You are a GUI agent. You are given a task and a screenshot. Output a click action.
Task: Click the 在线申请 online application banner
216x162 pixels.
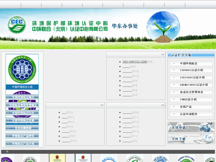coord(191,127)
